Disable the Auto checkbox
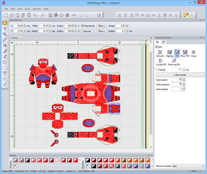The image size is (207, 174). point(156,47)
